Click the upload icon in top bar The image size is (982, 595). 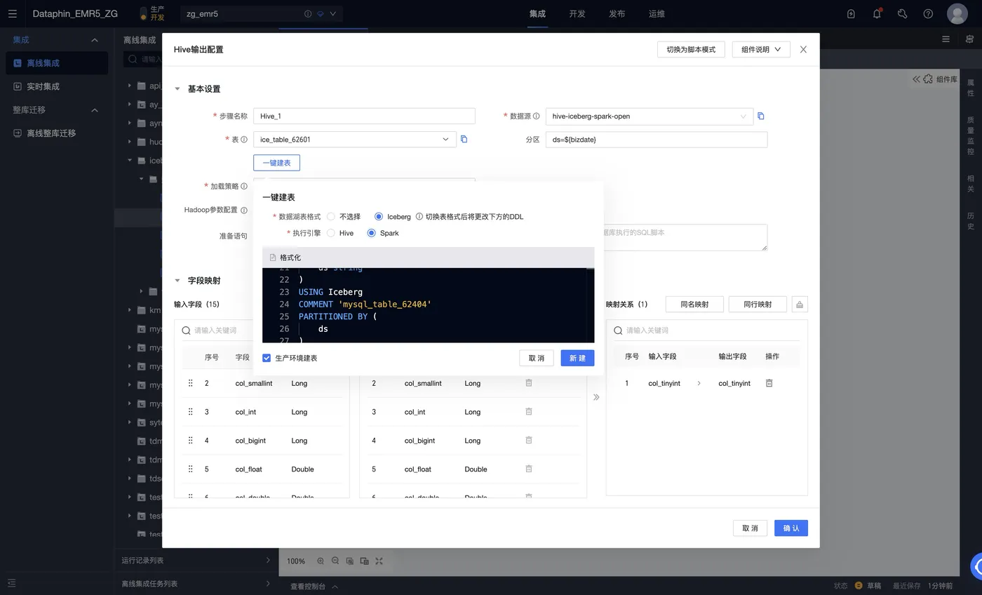851,13
